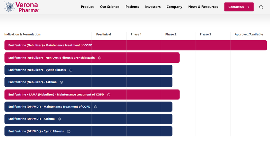Click the search magnifier icon
Viewport: 270px width, 141px height.
[x=261, y=7]
